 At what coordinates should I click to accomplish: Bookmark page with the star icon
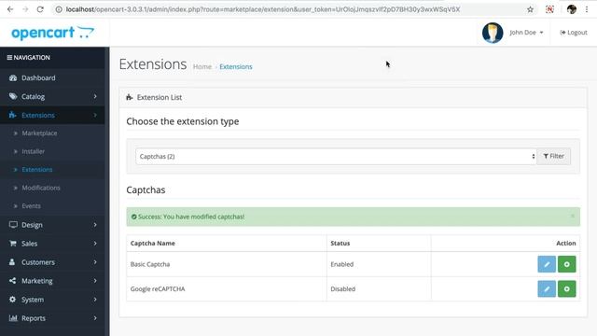pyautogui.click(x=530, y=9)
